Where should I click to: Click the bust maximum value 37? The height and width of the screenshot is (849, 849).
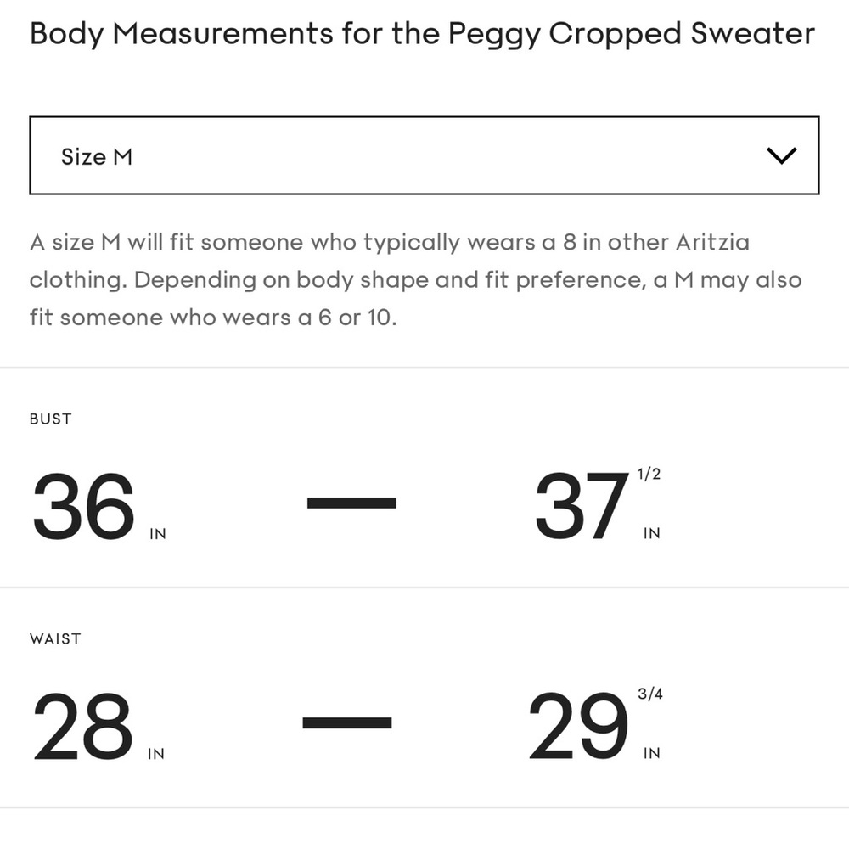pos(581,506)
